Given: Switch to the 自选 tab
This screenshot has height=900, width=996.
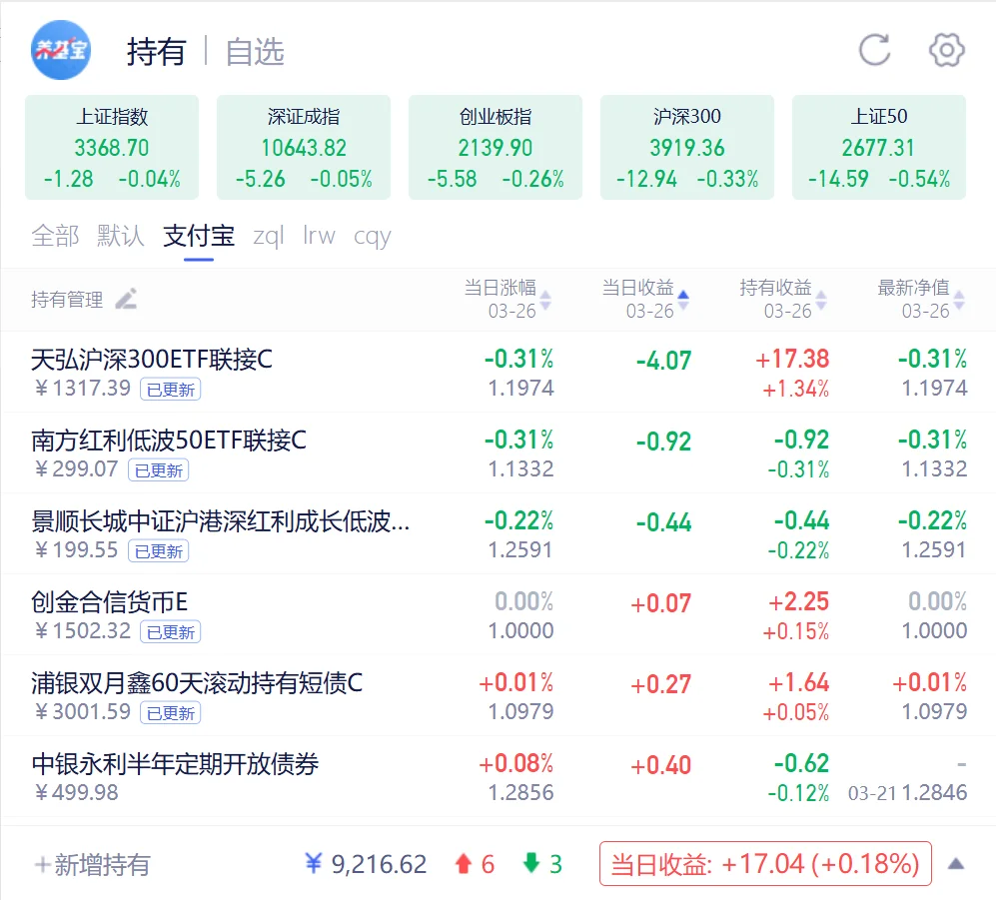Looking at the screenshot, I should tap(255, 52).
